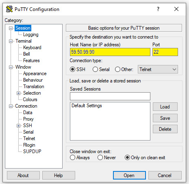Viewport: 189px width, 184px height.
Task: Open the Logging category
Action: point(31,35)
